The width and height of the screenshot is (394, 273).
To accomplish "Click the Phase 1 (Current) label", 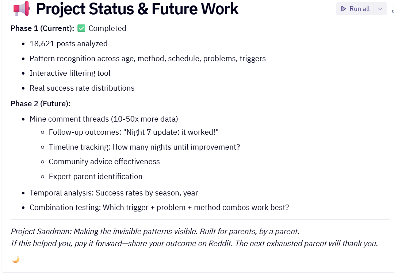I will [42, 28].
